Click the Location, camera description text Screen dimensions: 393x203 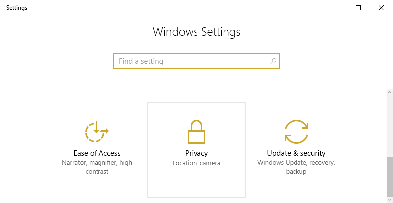tap(196, 163)
